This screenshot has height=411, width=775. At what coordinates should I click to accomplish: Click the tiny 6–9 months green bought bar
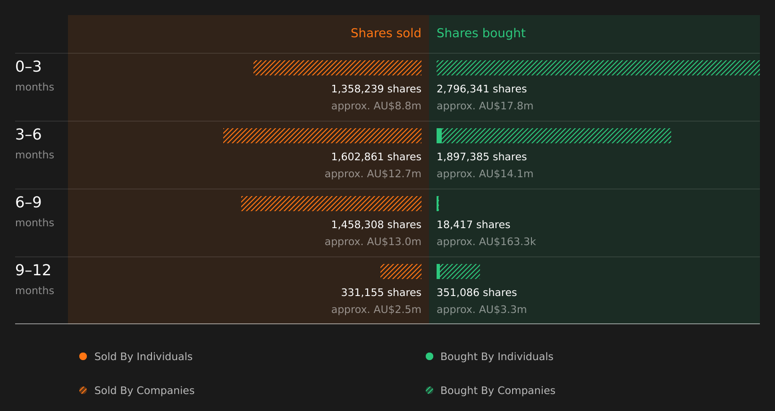point(438,204)
